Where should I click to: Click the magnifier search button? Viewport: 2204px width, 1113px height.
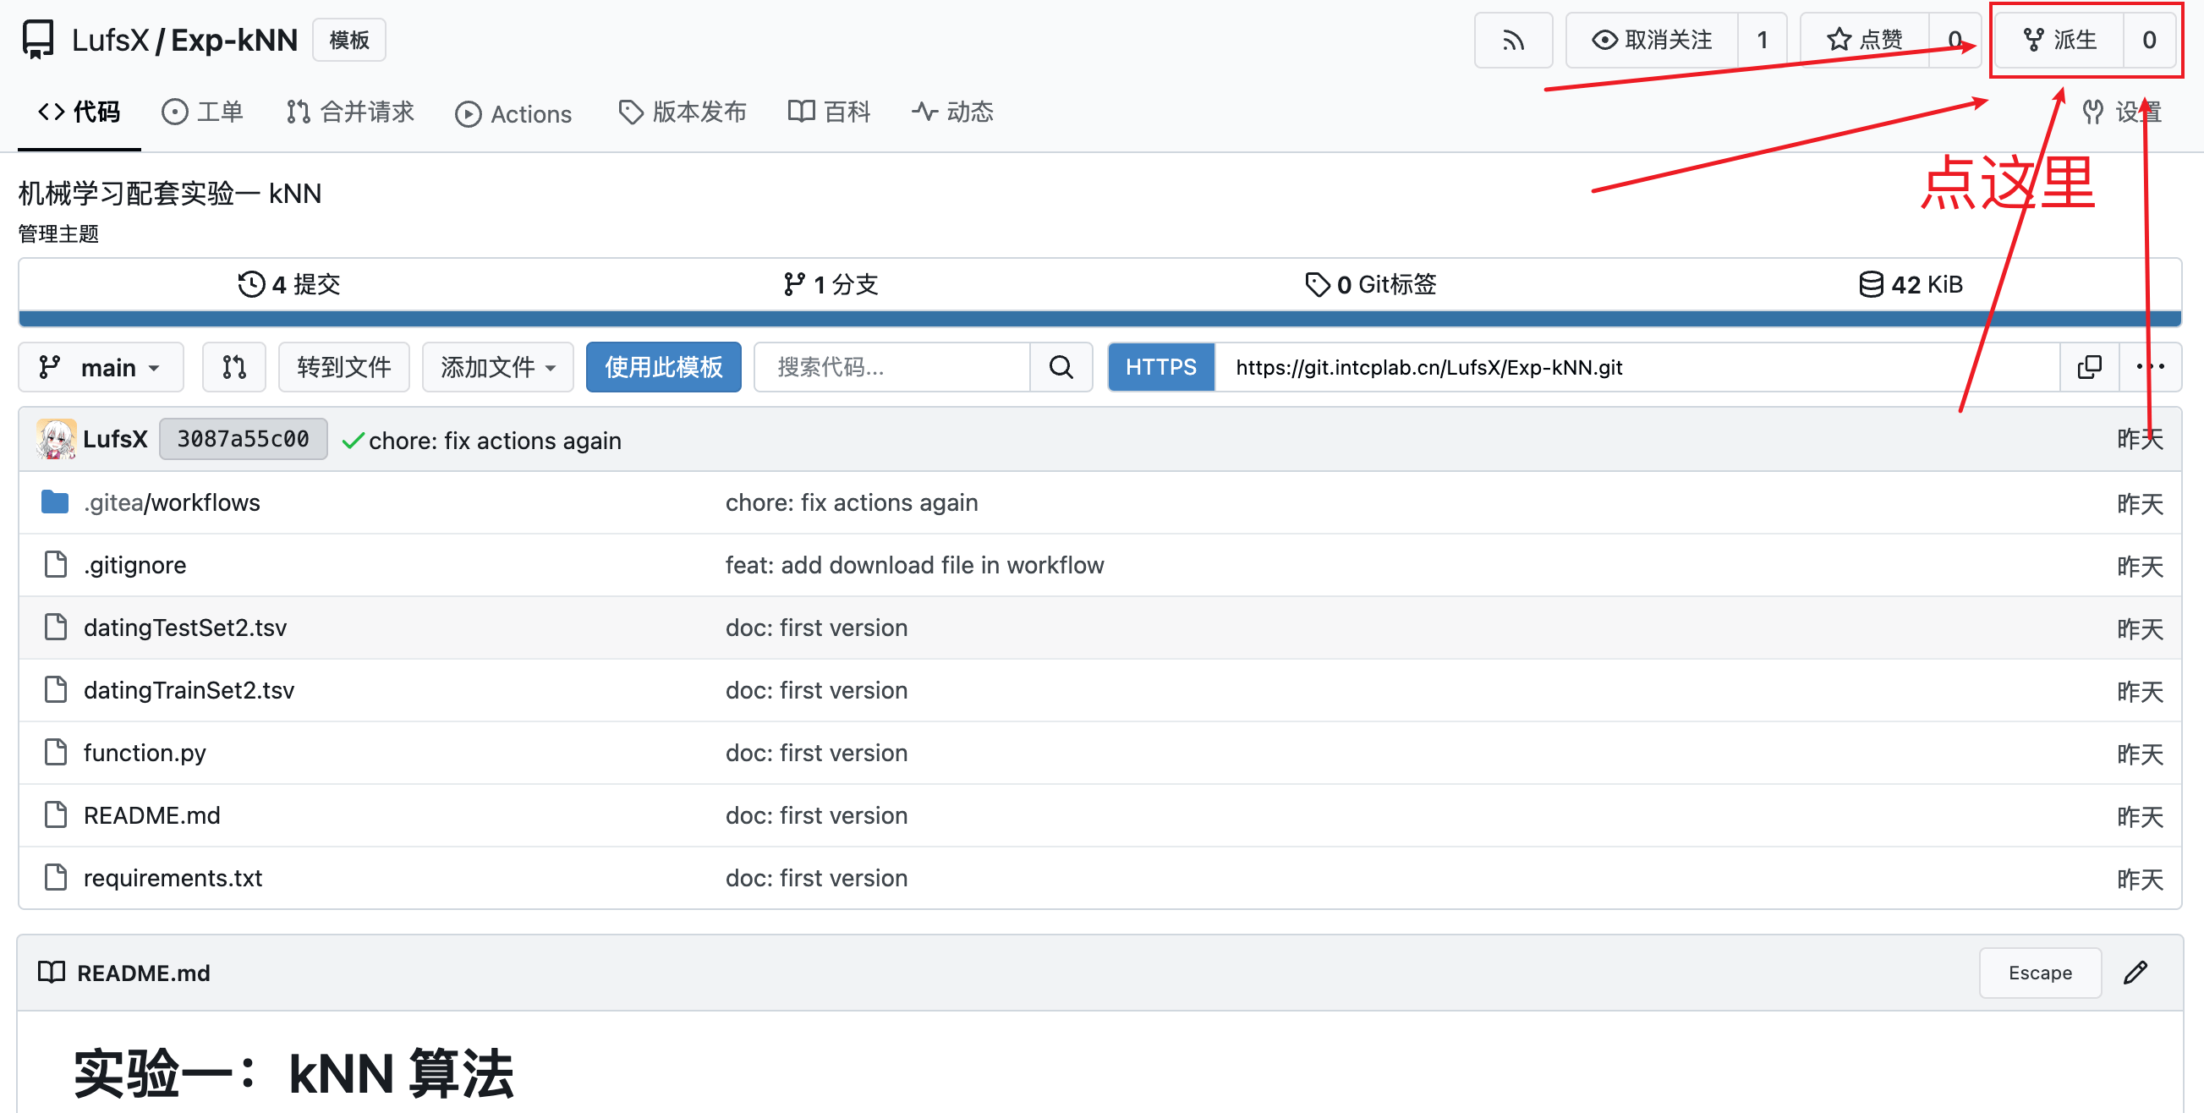pos(1061,367)
